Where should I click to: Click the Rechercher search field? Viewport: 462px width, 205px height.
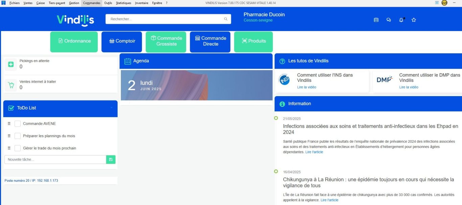[168, 19]
